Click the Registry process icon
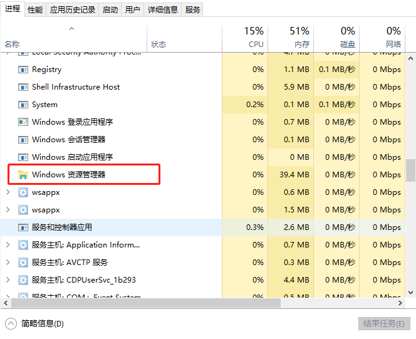Viewport: 416px width, 339px height. (x=23, y=70)
